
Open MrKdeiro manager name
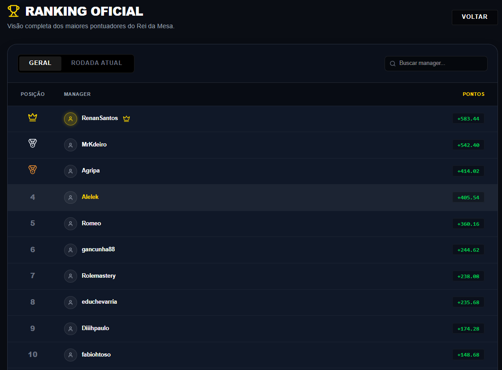pos(94,144)
